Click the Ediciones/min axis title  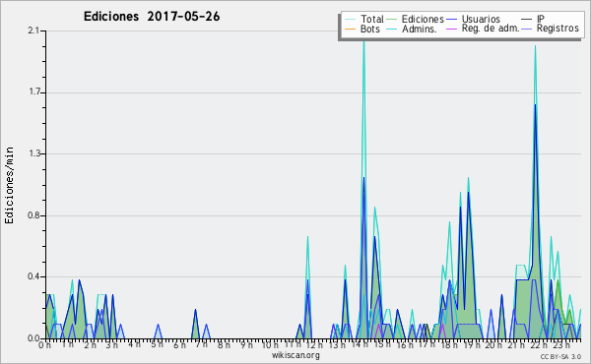pos(9,185)
